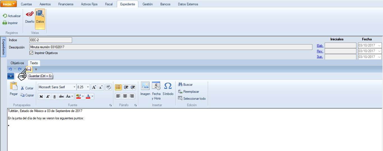
Task: Click the Guardar save icon
Action: pyautogui.click(x=29, y=69)
